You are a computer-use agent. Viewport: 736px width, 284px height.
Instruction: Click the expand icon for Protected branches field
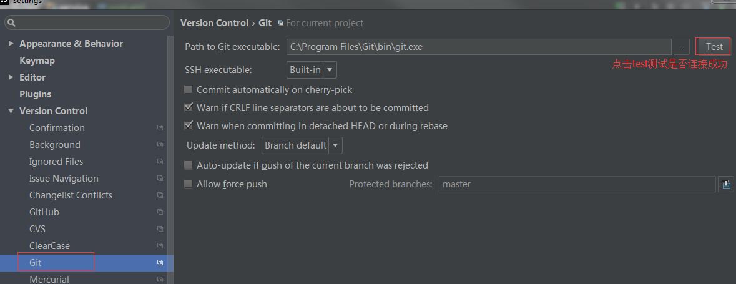pos(725,184)
